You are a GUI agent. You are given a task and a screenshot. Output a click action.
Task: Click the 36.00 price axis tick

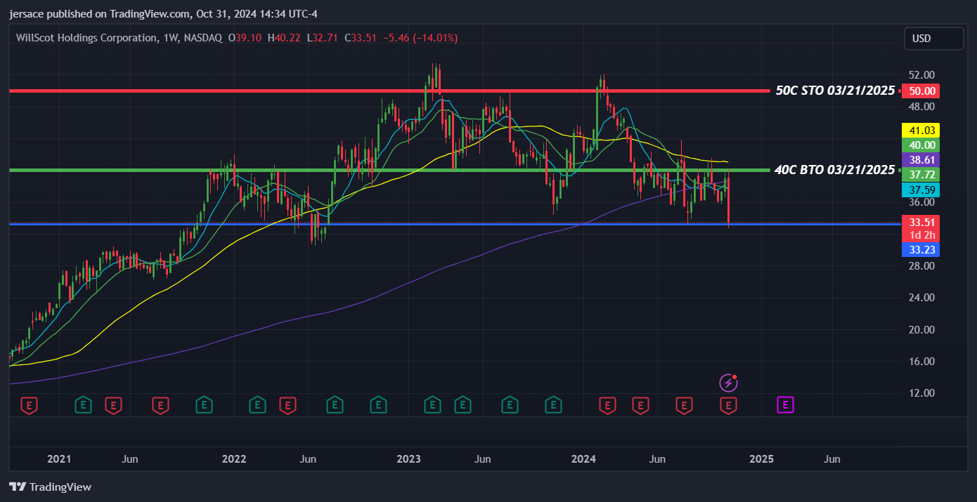click(921, 202)
